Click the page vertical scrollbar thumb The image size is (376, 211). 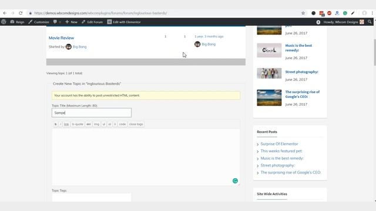[375, 52]
